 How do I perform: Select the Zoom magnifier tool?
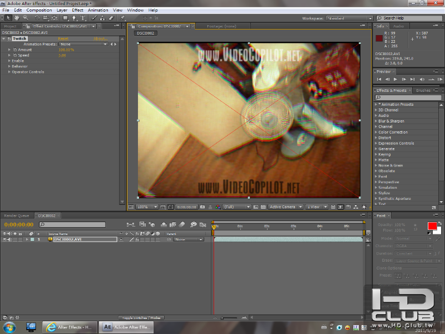pyautogui.click(x=26, y=18)
